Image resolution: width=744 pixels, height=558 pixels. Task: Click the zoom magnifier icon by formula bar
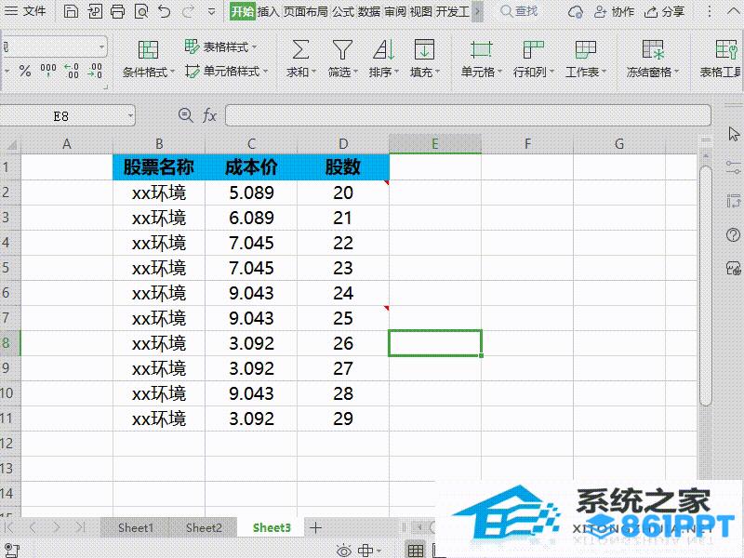185,115
